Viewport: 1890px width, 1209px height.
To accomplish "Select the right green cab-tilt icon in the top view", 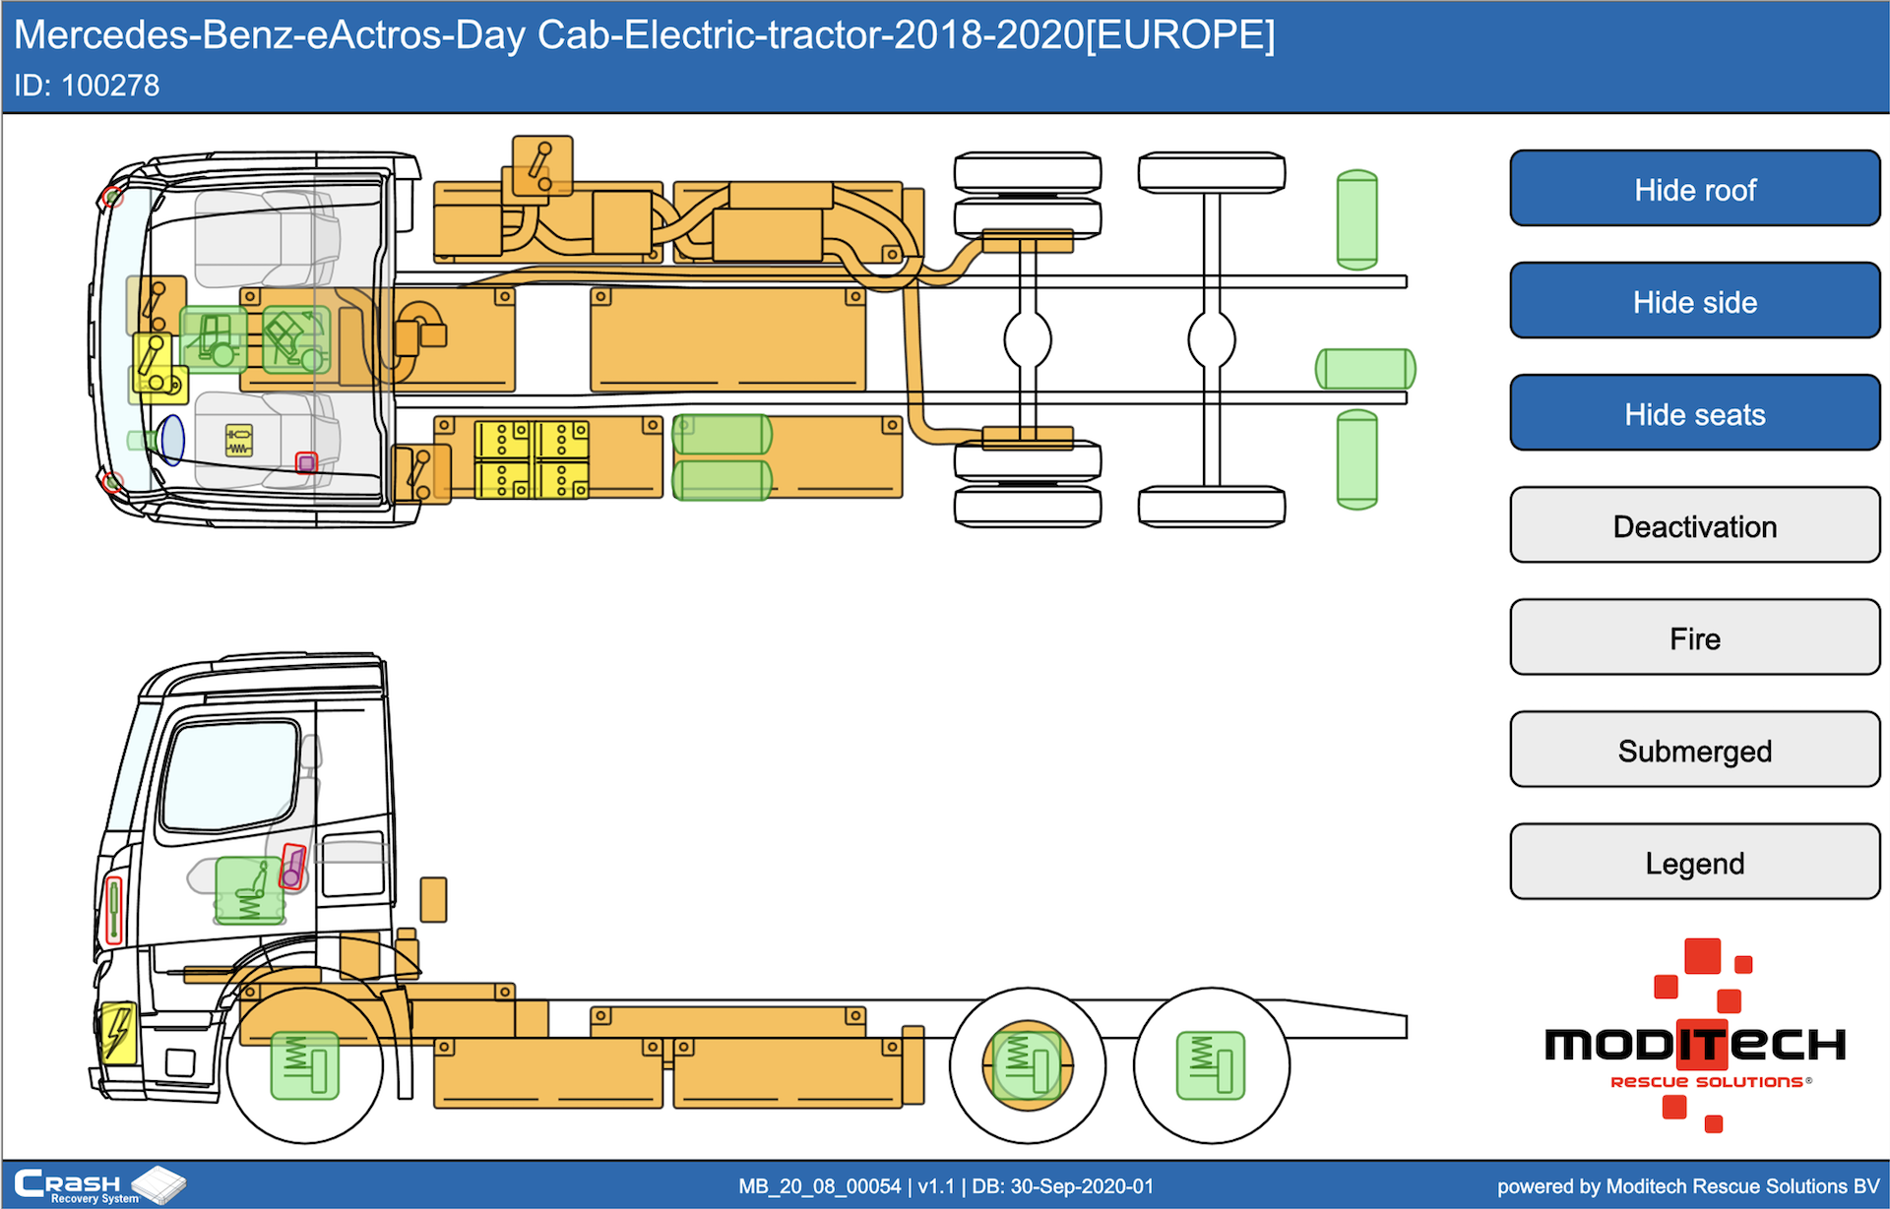I will tap(296, 339).
